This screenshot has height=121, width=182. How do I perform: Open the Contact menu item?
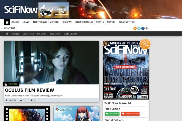click(10, 28)
